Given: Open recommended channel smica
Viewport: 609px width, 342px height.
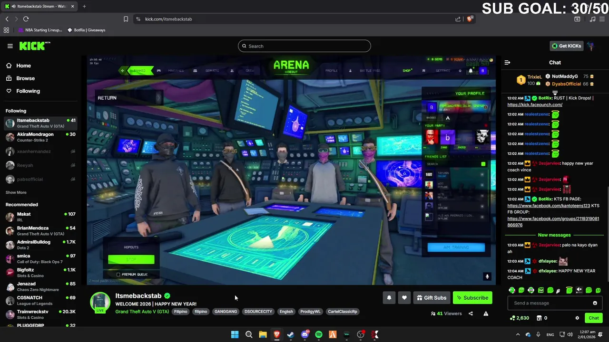Looking at the screenshot, I should (40, 258).
